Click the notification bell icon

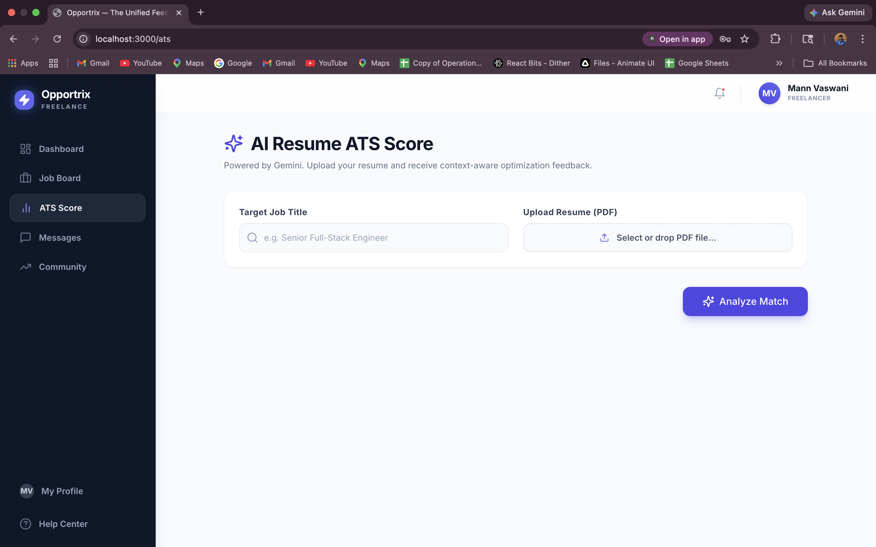pyautogui.click(x=720, y=93)
